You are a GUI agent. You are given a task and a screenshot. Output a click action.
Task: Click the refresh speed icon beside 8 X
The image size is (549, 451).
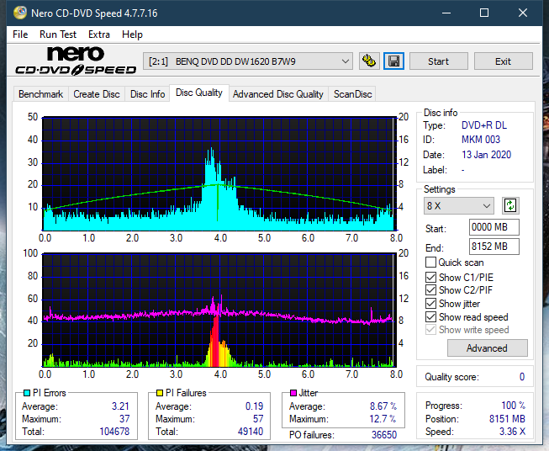509,205
